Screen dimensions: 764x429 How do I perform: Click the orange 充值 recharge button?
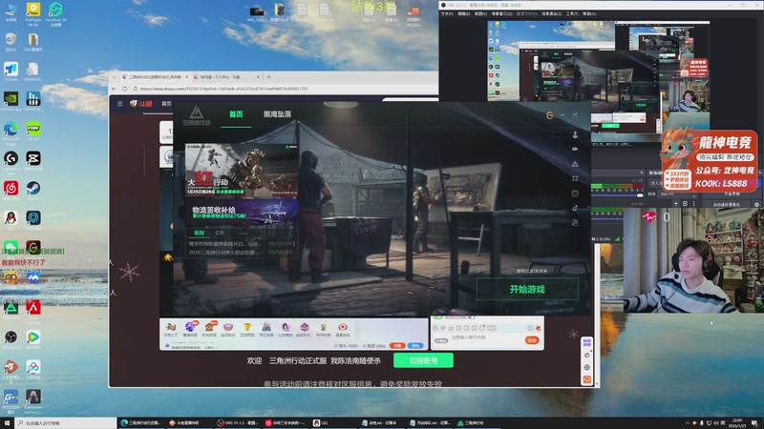click(397, 345)
